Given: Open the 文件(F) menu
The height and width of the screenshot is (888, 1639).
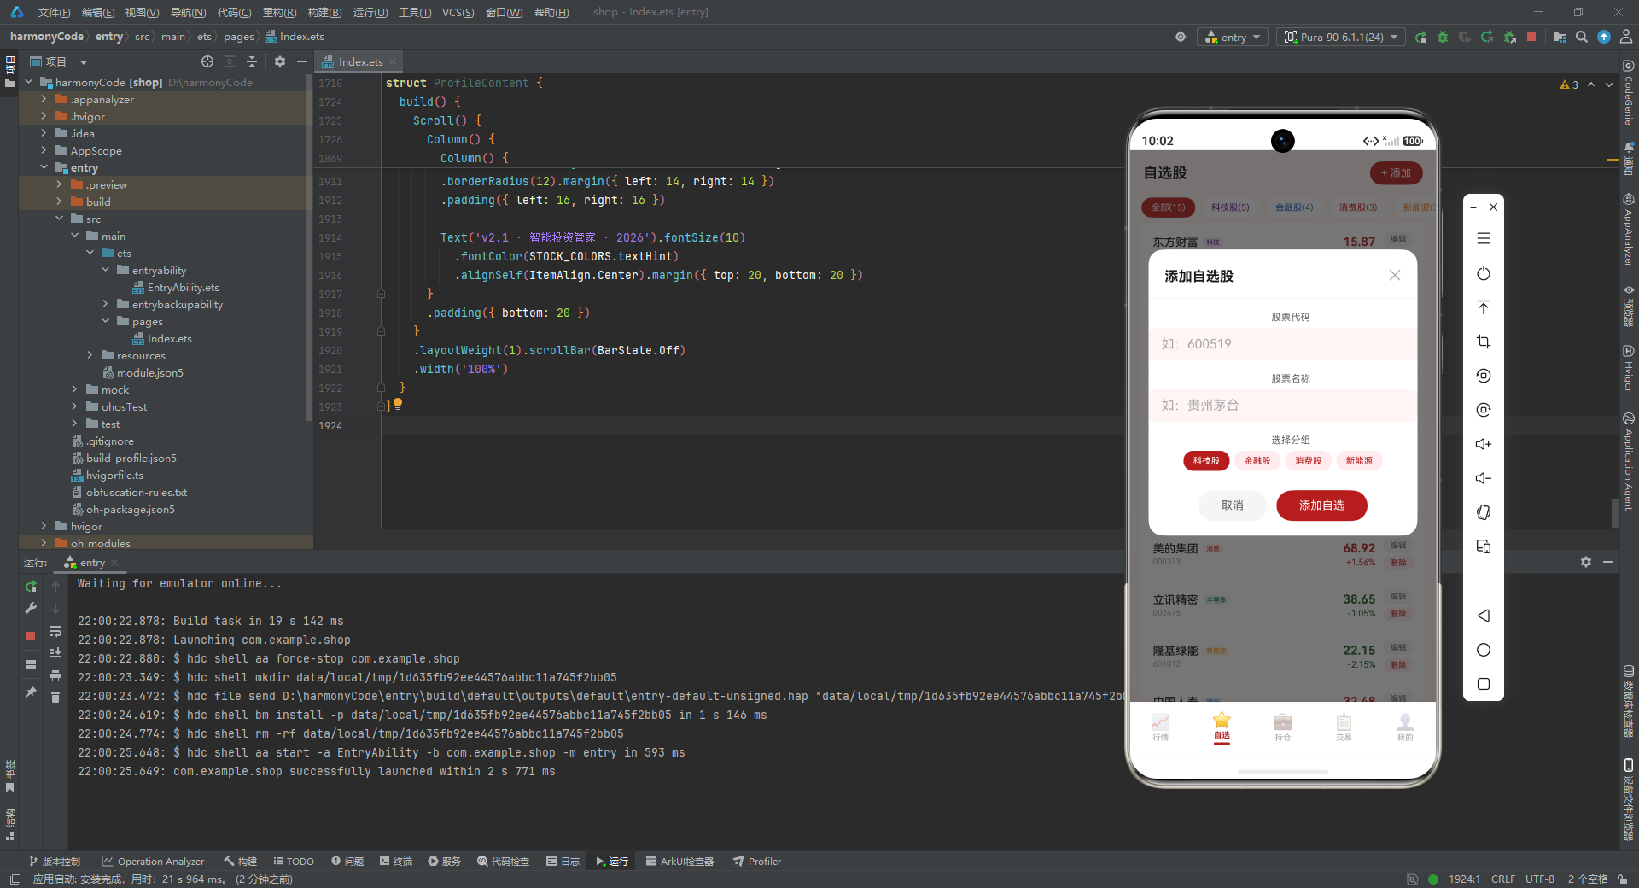Looking at the screenshot, I should point(54,12).
